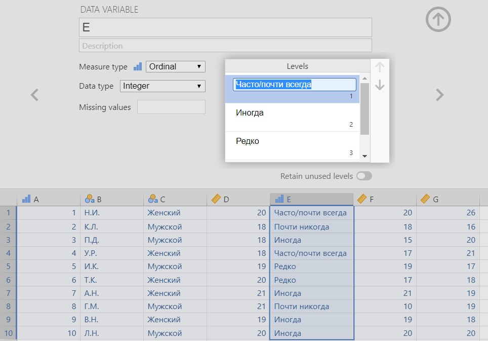488x341 pixels.
Task: Click Levels list scrollbar down arrow
Action: 365,156
